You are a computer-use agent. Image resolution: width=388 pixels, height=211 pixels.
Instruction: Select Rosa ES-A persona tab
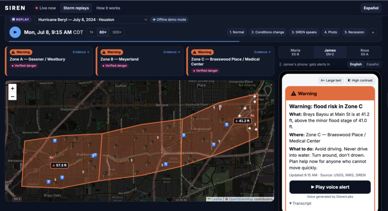(364, 52)
